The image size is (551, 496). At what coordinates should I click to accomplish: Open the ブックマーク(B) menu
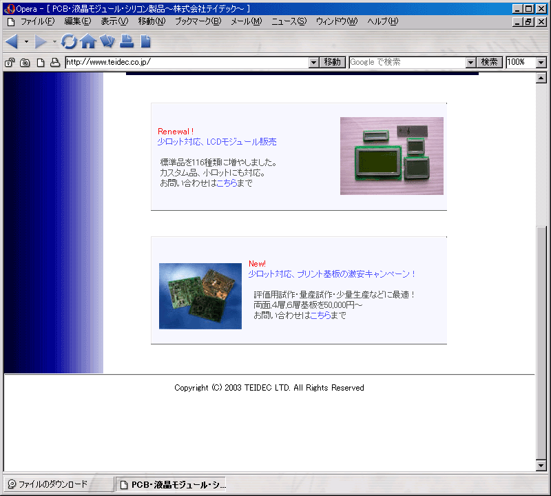click(198, 21)
